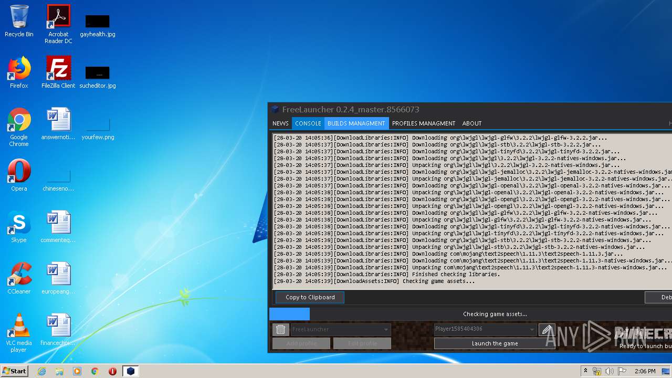The image size is (672, 378).
Task: Show hidden system tray icons
Action: coord(585,371)
